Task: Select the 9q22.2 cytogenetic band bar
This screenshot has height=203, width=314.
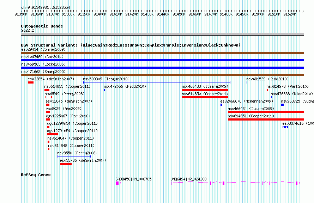Action: point(162,34)
